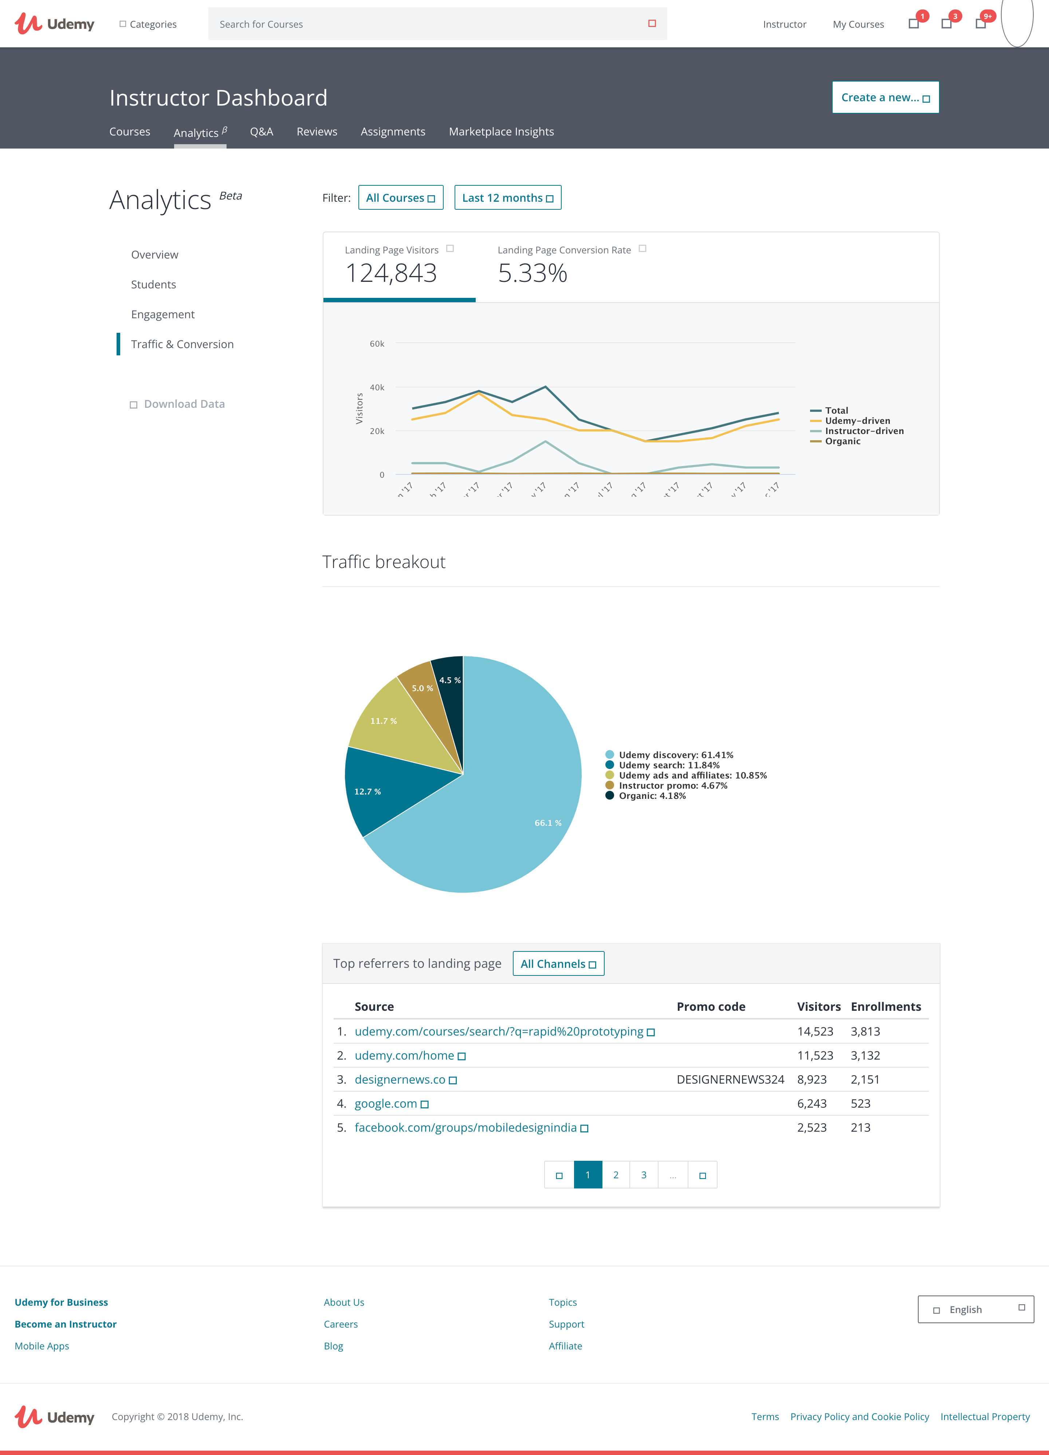
Task: Go to next page using pagination arrow
Action: click(x=703, y=1175)
